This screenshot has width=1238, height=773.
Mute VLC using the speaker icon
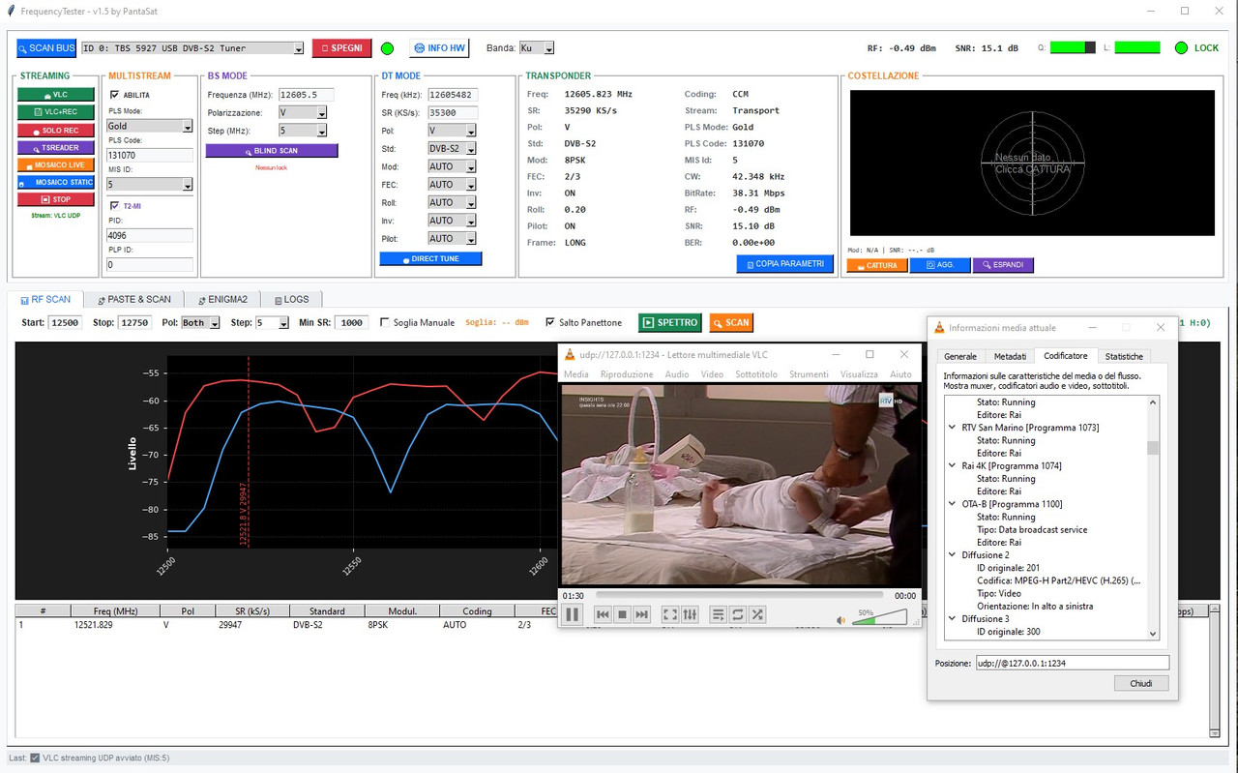pyautogui.click(x=840, y=619)
